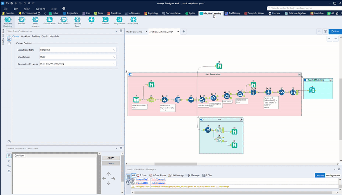Select the Fit tool icon

click(x=91, y=20)
